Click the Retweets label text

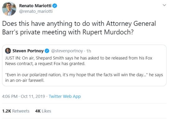point(21,111)
